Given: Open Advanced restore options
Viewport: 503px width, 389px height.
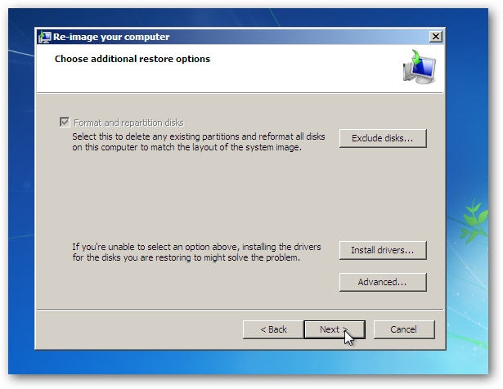Looking at the screenshot, I should 383,282.
